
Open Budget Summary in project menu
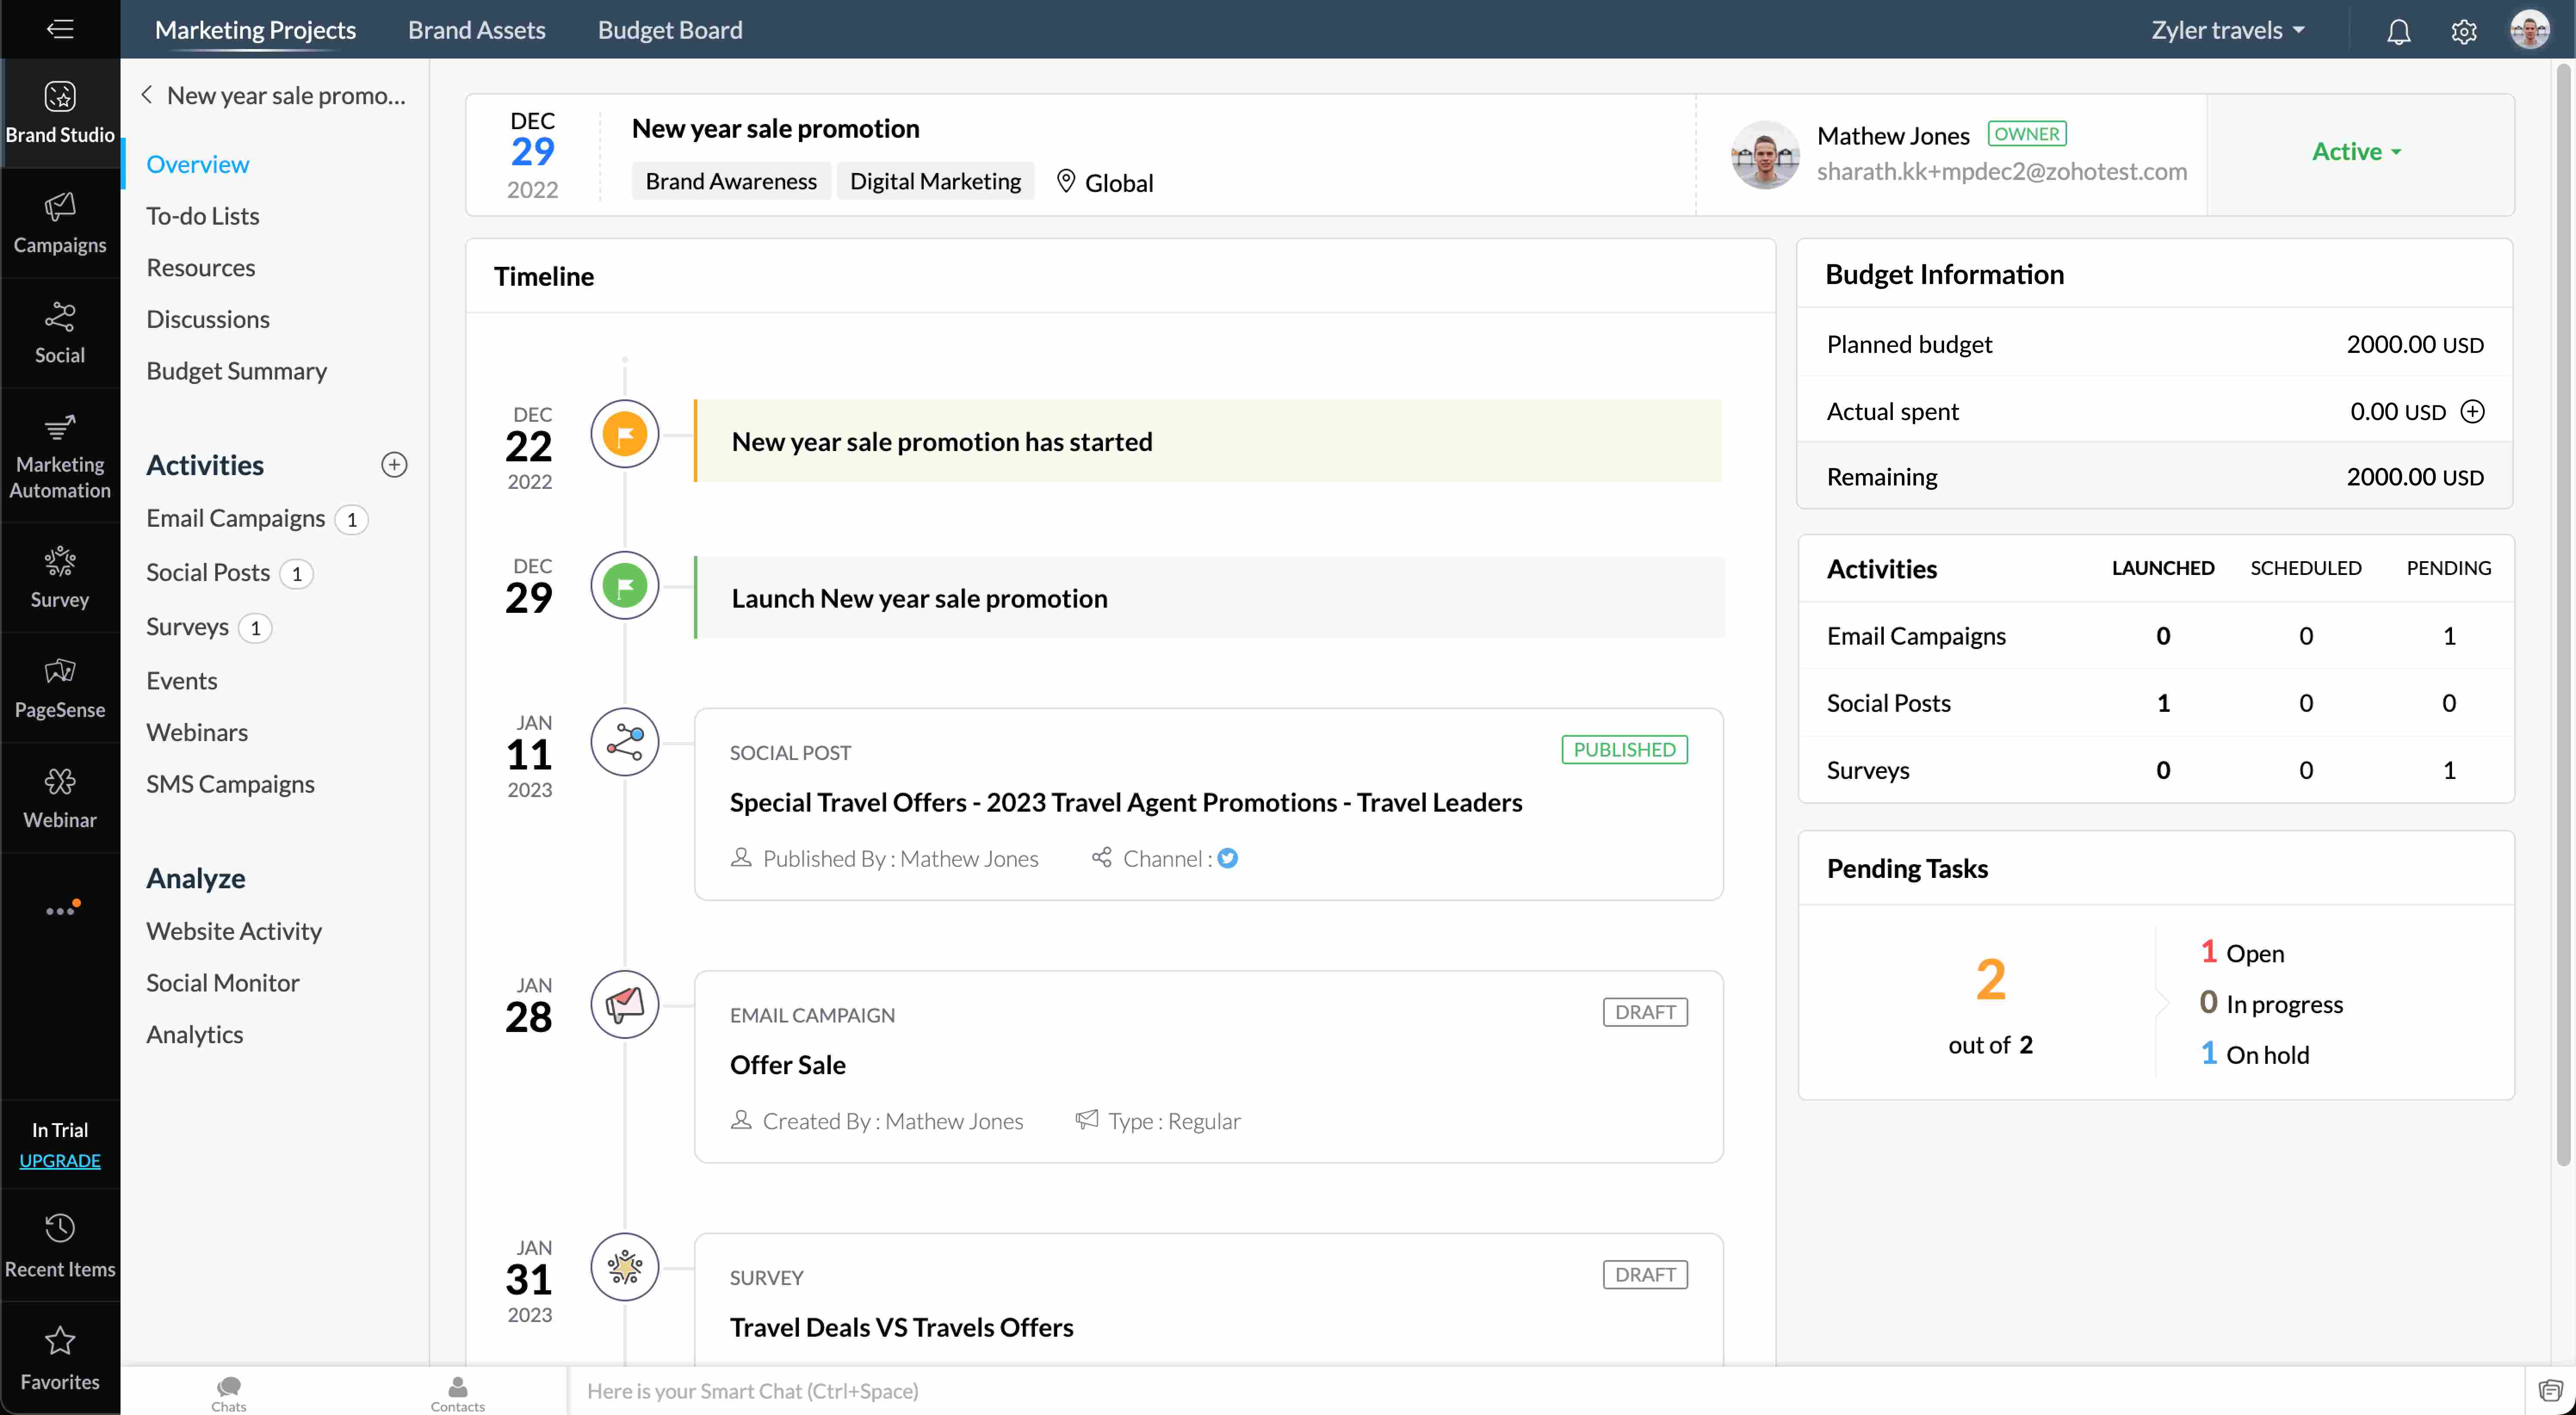tap(236, 371)
